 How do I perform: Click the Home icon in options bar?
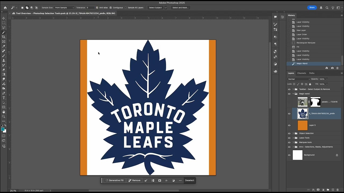[x=5, y=8]
